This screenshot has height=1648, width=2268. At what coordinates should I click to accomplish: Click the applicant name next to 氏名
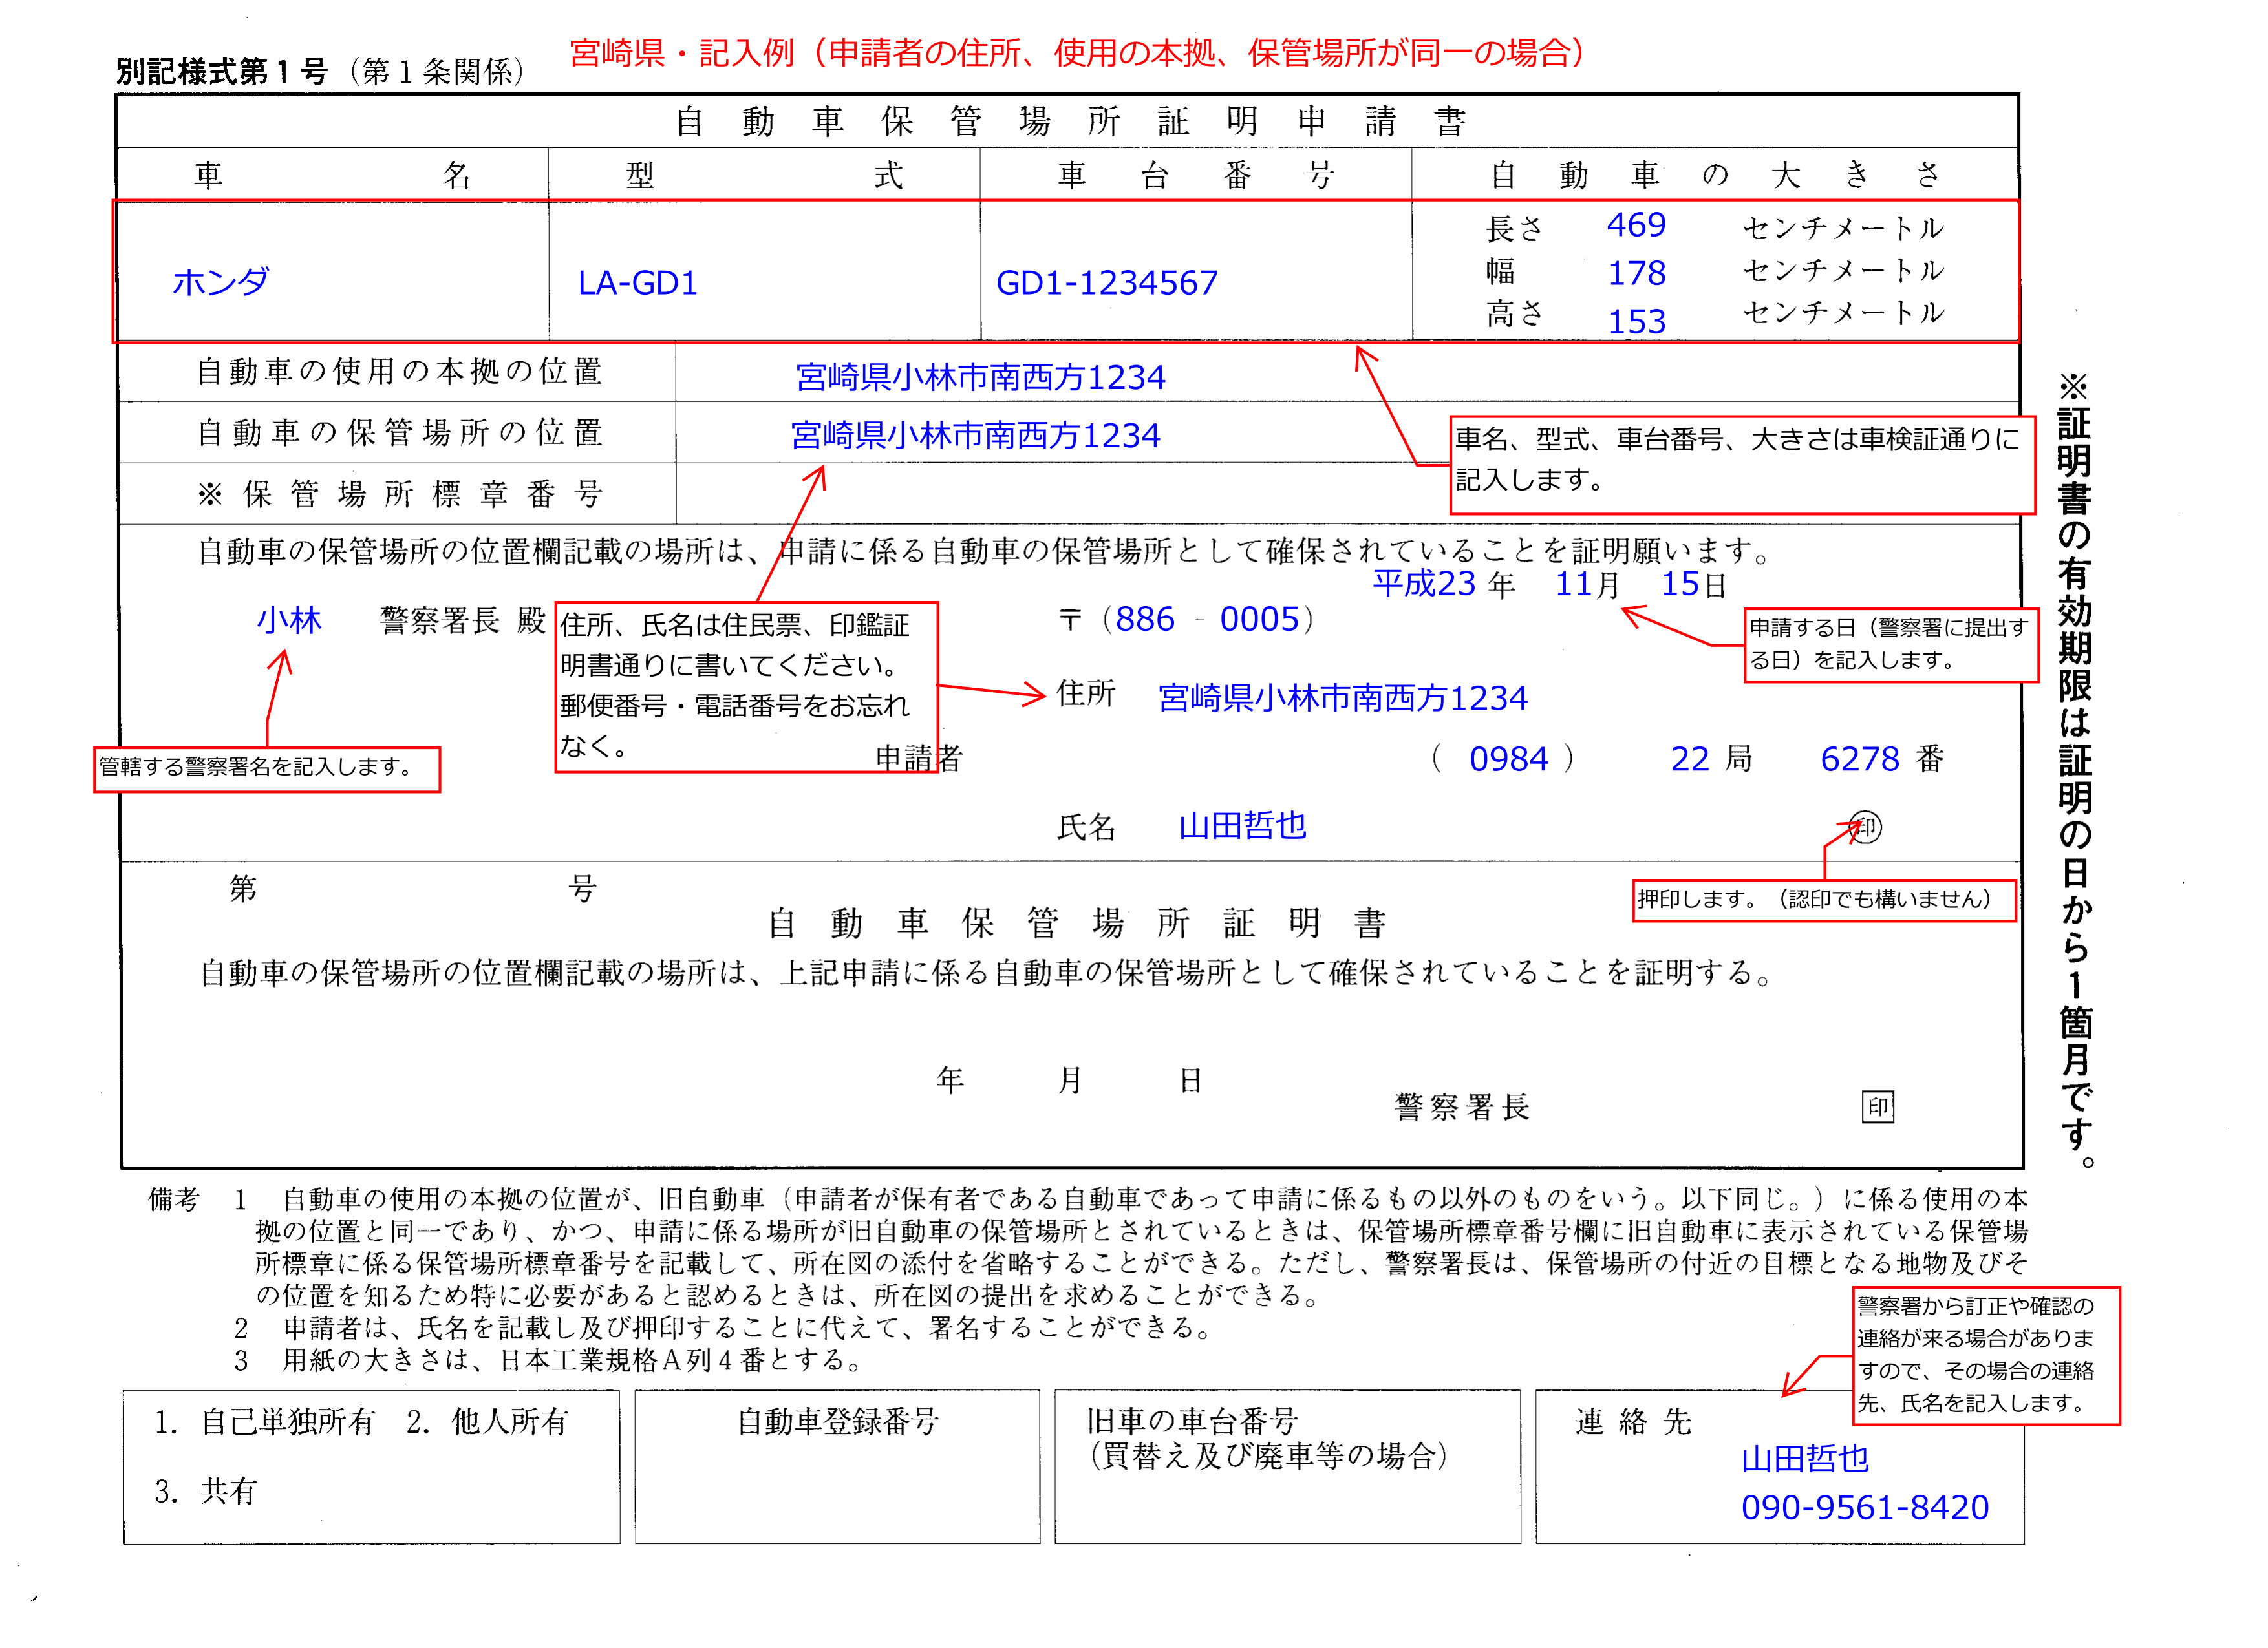1242,825
